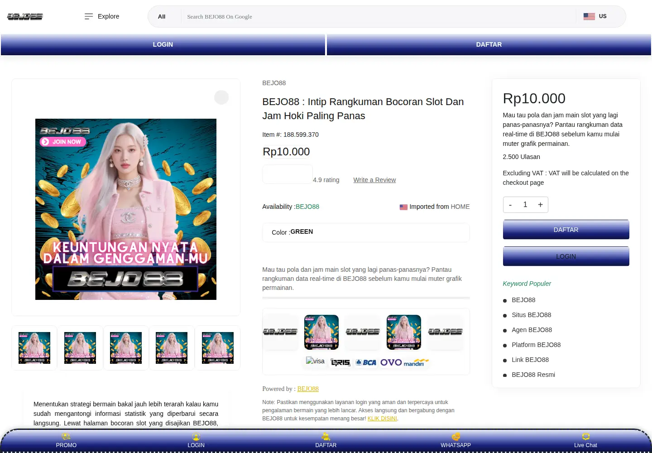
Task: Open the All category dropdown in search
Action: pos(162,17)
